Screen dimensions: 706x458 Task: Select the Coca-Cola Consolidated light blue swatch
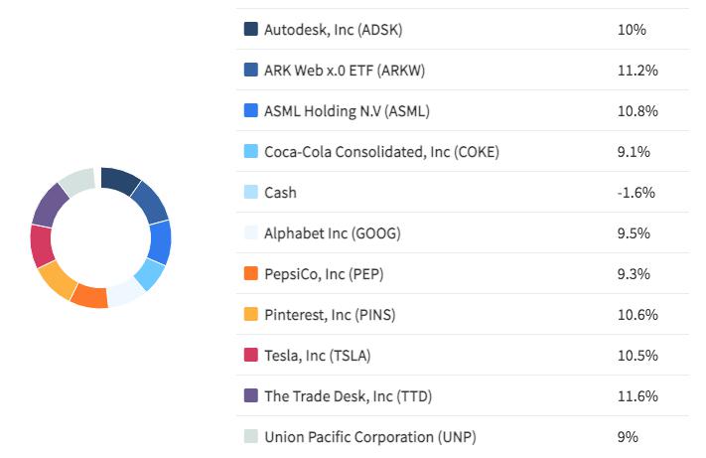tap(251, 152)
